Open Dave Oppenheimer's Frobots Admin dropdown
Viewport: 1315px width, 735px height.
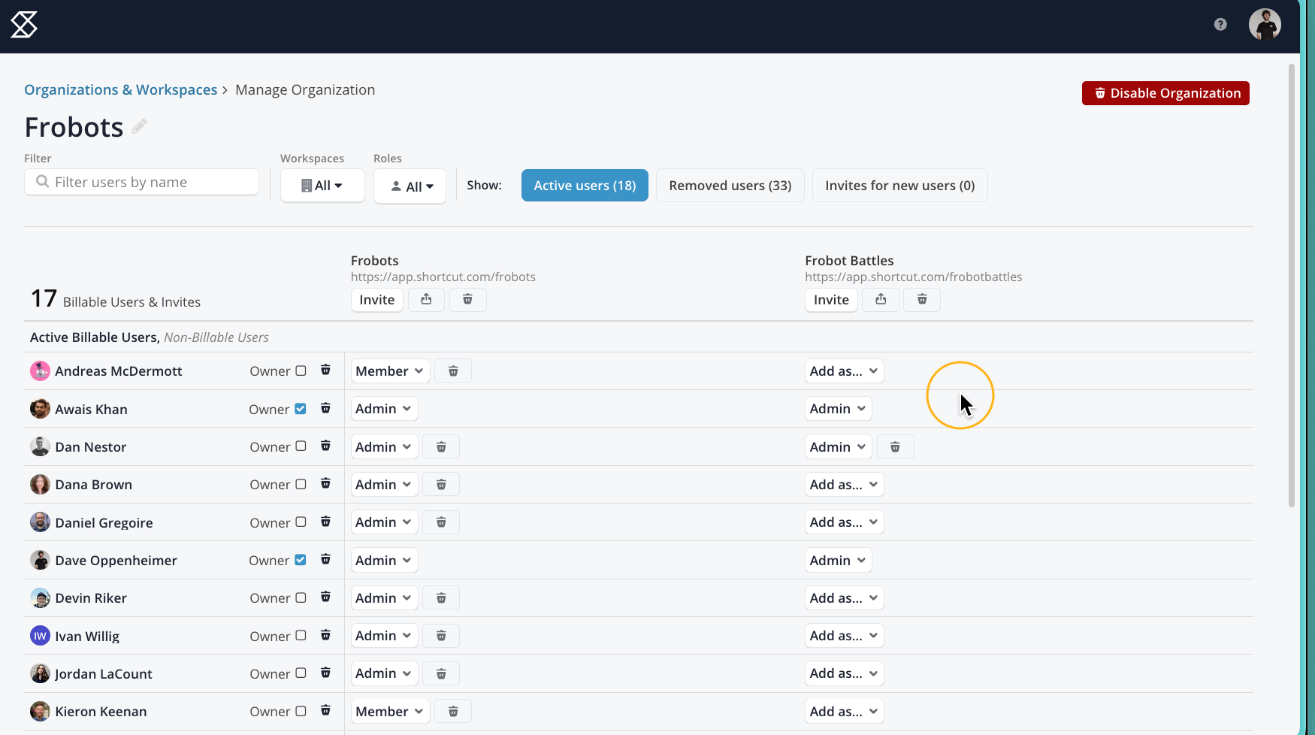point(384,561)
